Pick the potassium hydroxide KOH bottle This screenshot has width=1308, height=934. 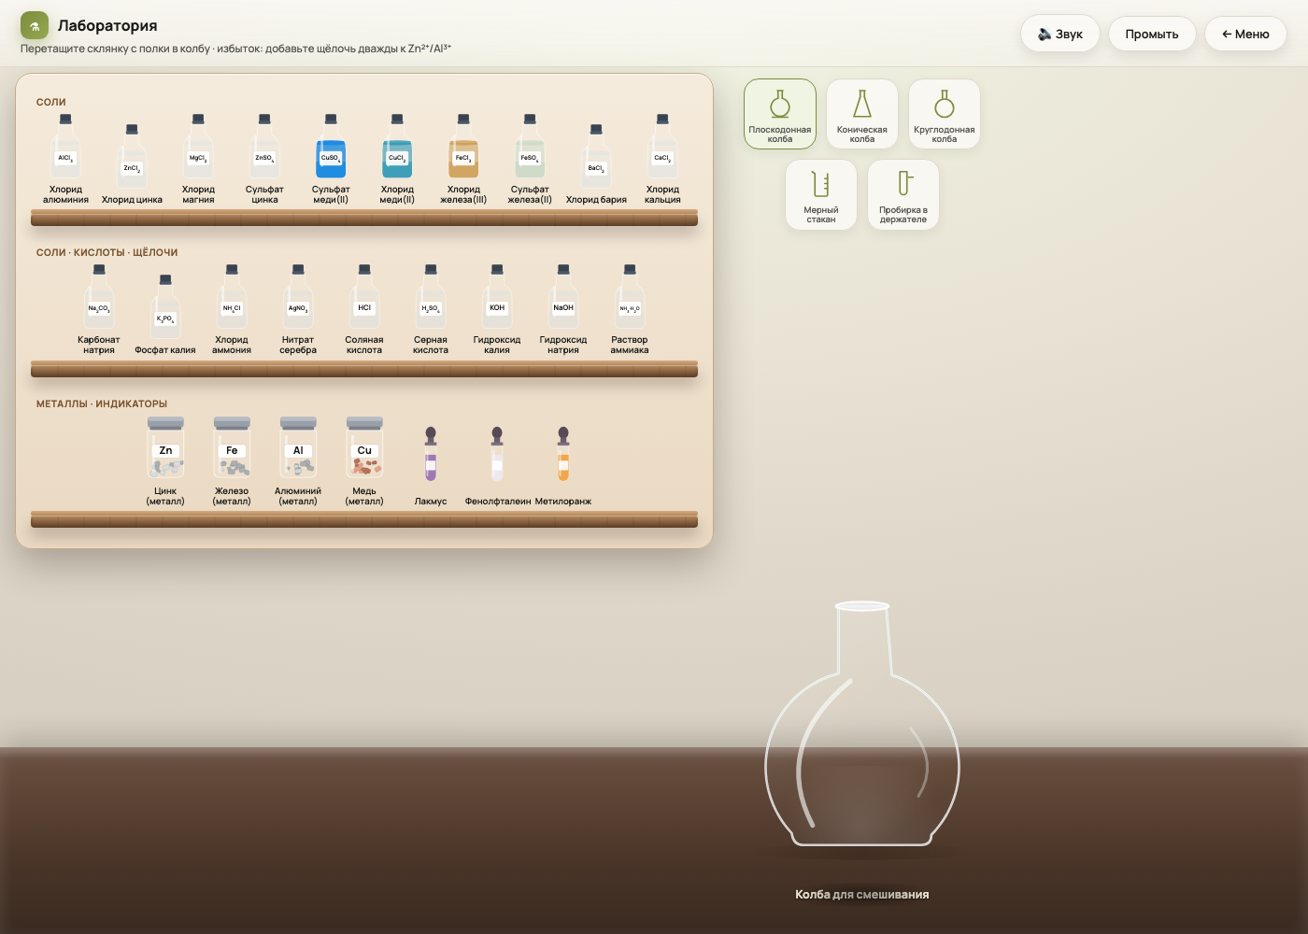click(x=497, y=298)
